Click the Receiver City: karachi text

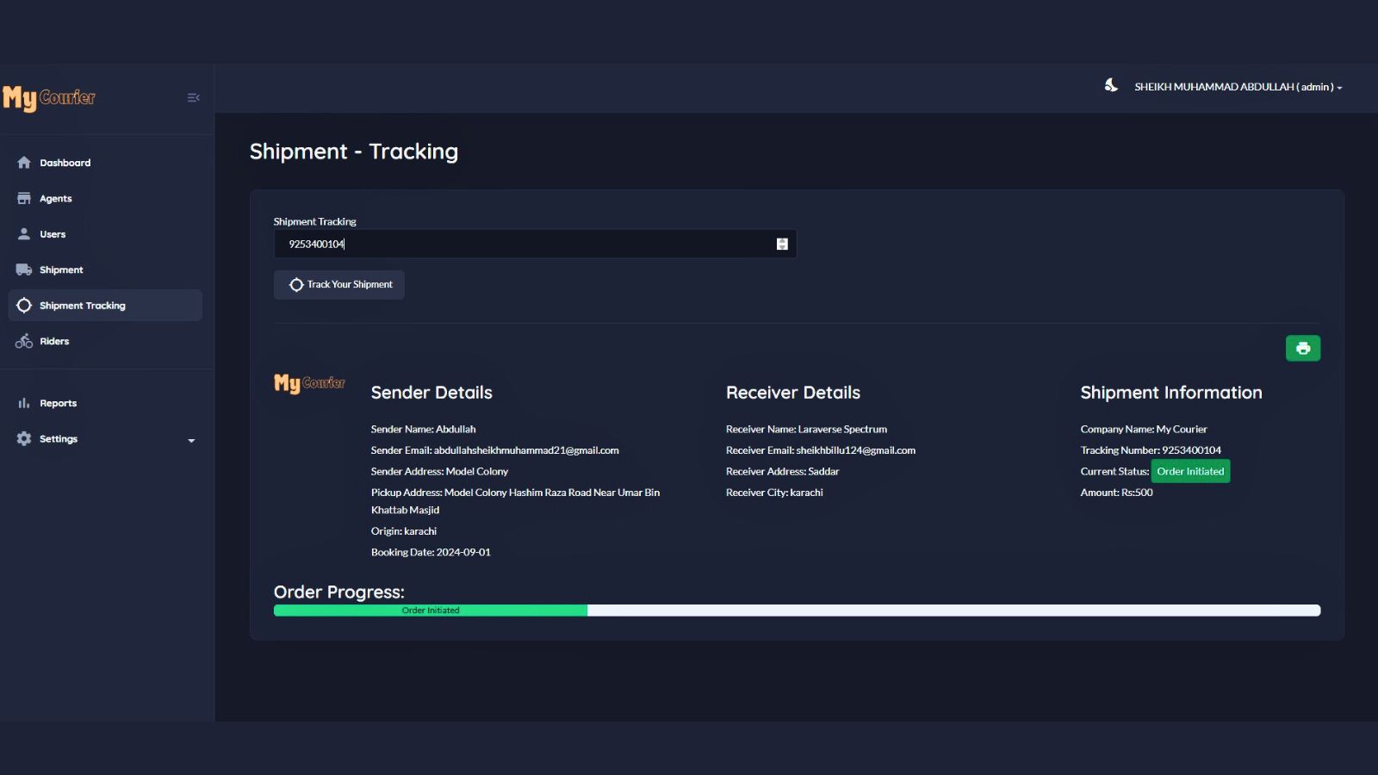[774, 493]
